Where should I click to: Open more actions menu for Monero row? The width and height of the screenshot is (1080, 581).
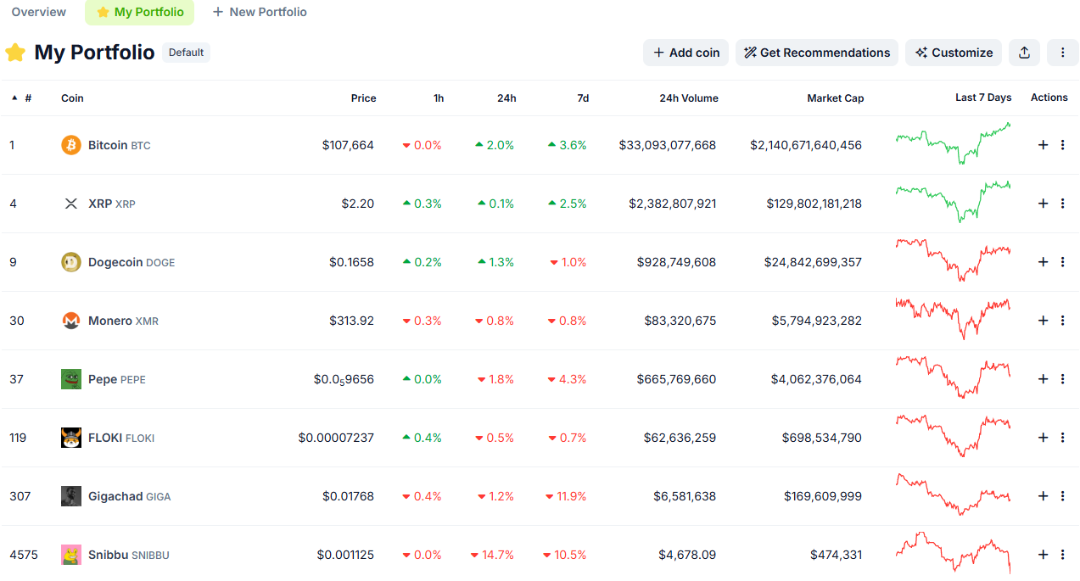coord(1063,321)
